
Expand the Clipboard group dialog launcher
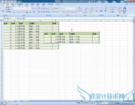[x=11, y=15]
